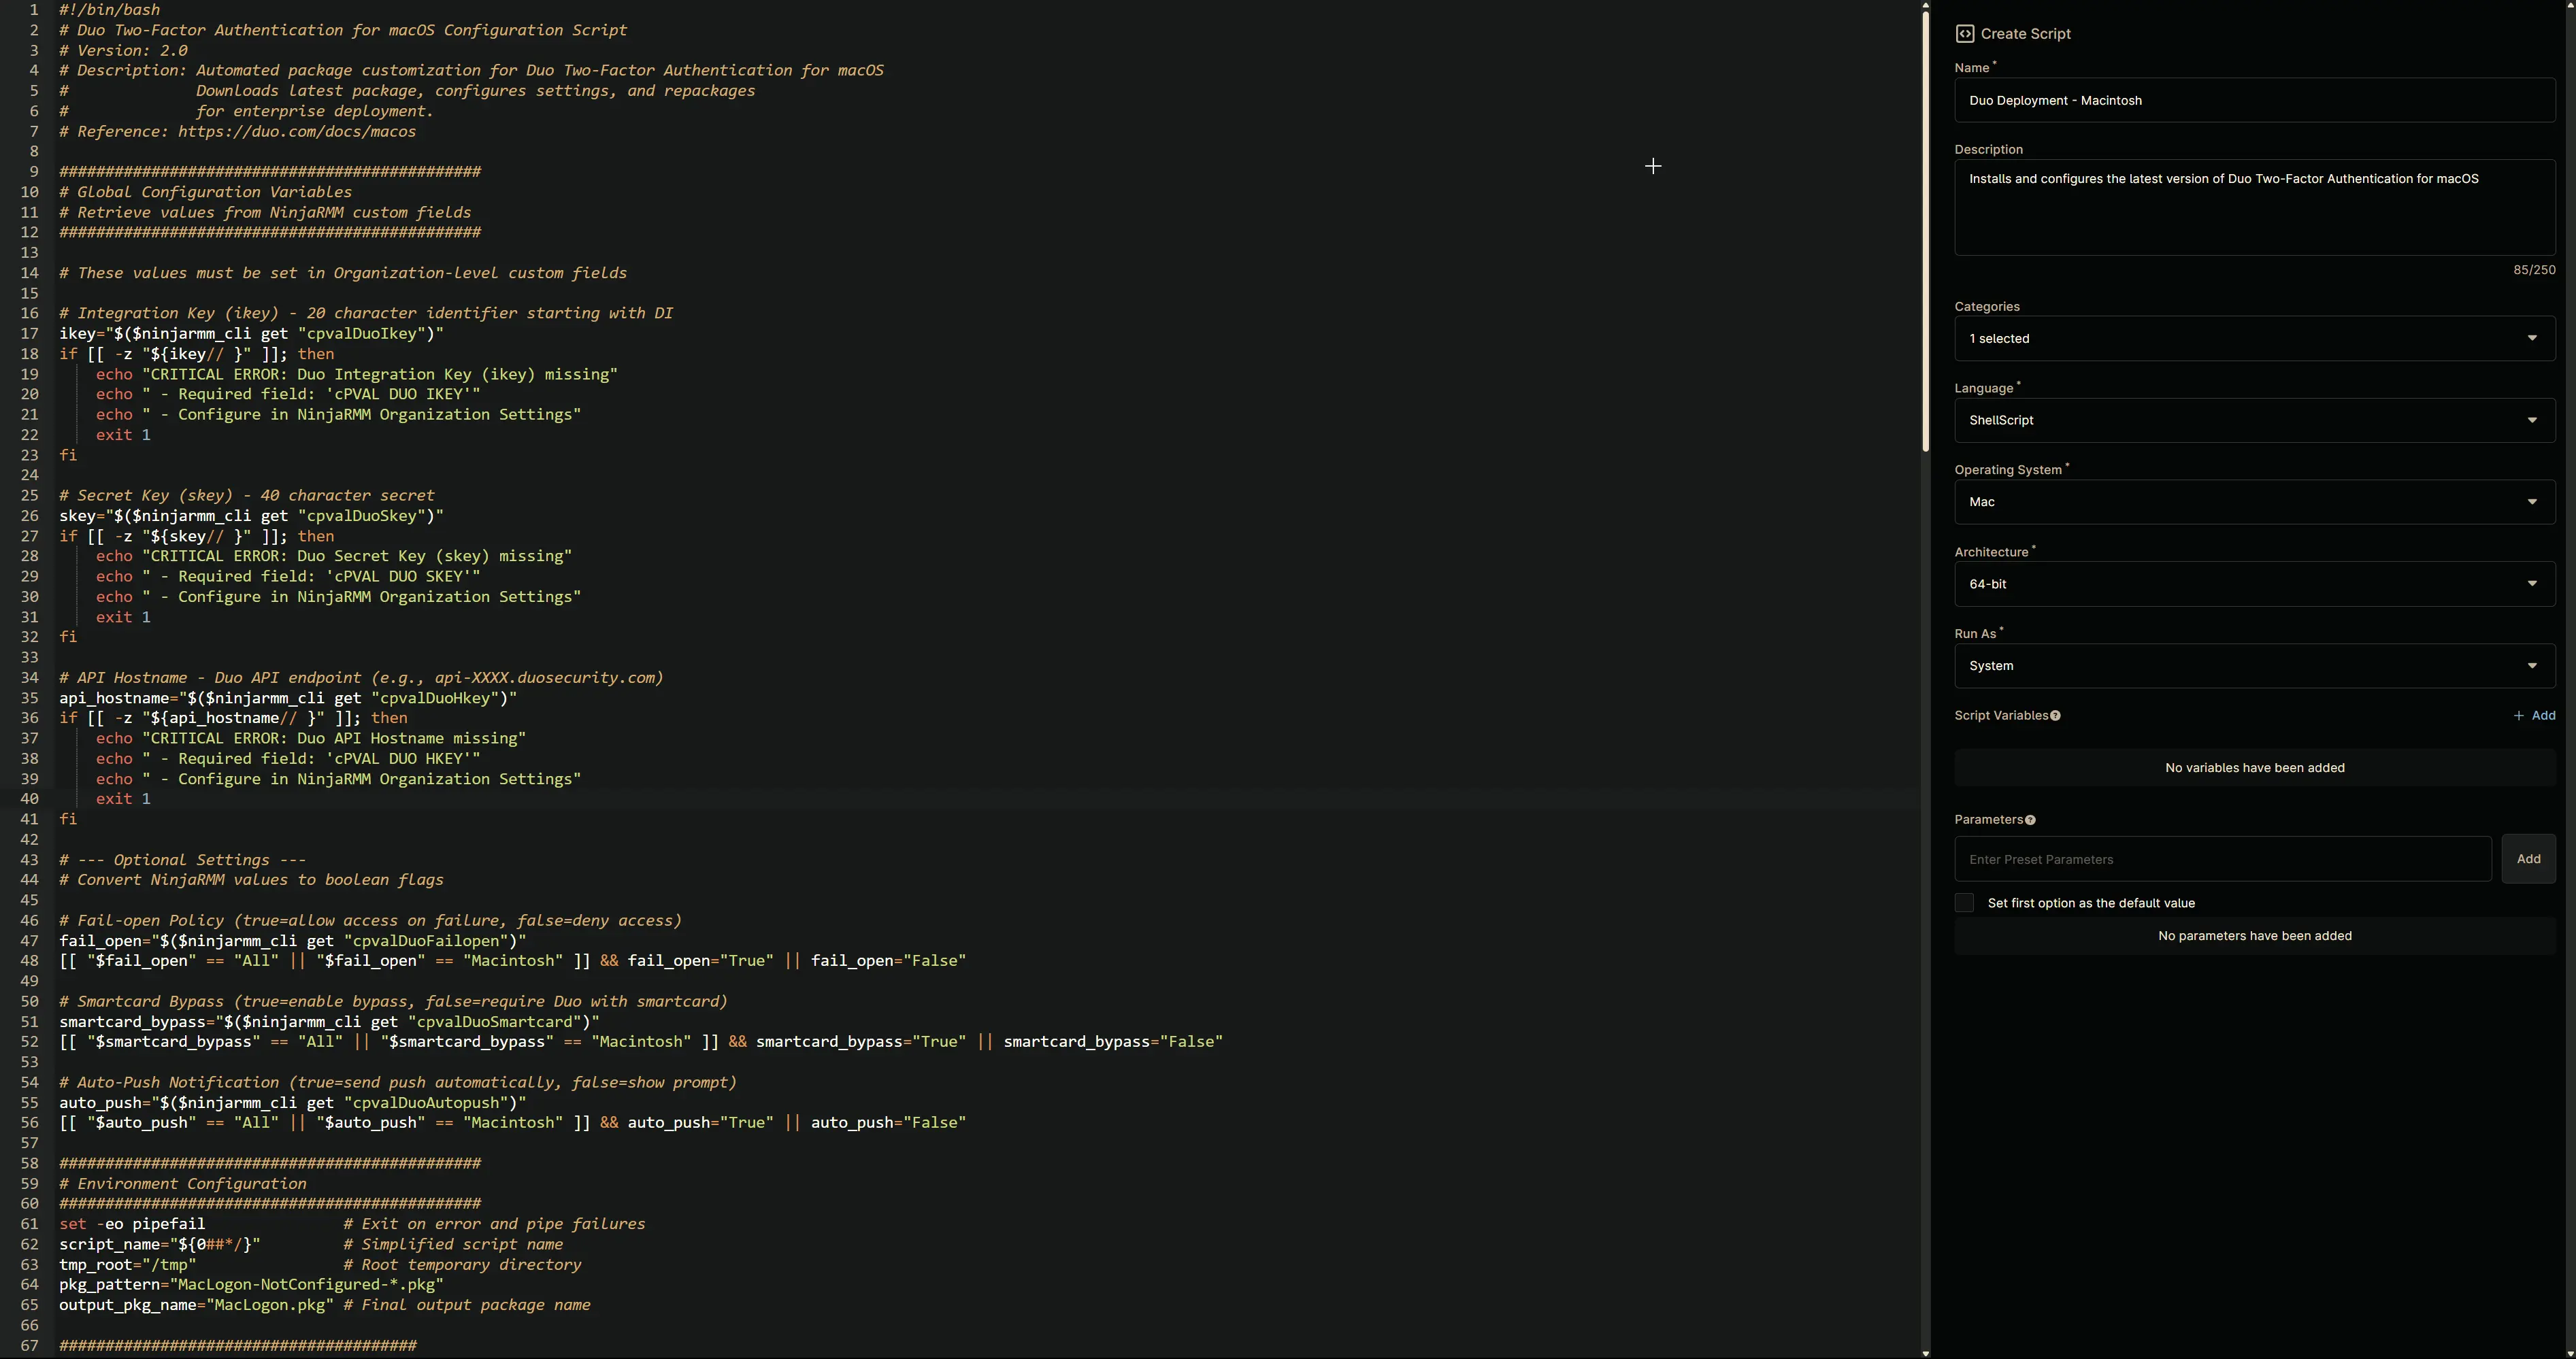The width and height of the screenshot is (2576, 1359).
Task: Click the 'Reference: https://duo.com/docs/macos' comment line
Action: coord(237,132)
